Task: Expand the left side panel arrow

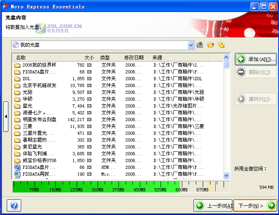Action: (6, 117)
